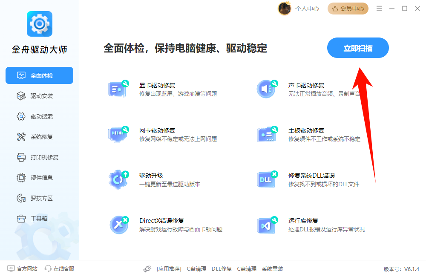The width and height of the screenshot is (426, 277).
Task: Open 运行库修复 Visual Studio icon
Action: [268, 225]
